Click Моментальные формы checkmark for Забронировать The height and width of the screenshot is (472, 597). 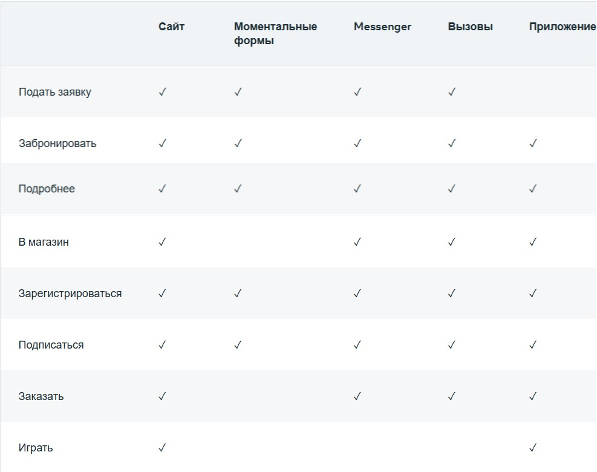(238, 143)
